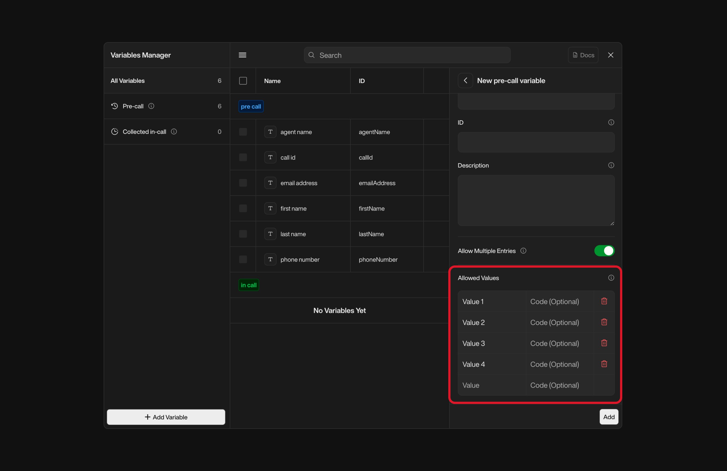Image resolution: width=727 pixels, height=471 pixels.
Task: Click the Allow Multiple Entries info icon
Action: [x=523, y=251]
